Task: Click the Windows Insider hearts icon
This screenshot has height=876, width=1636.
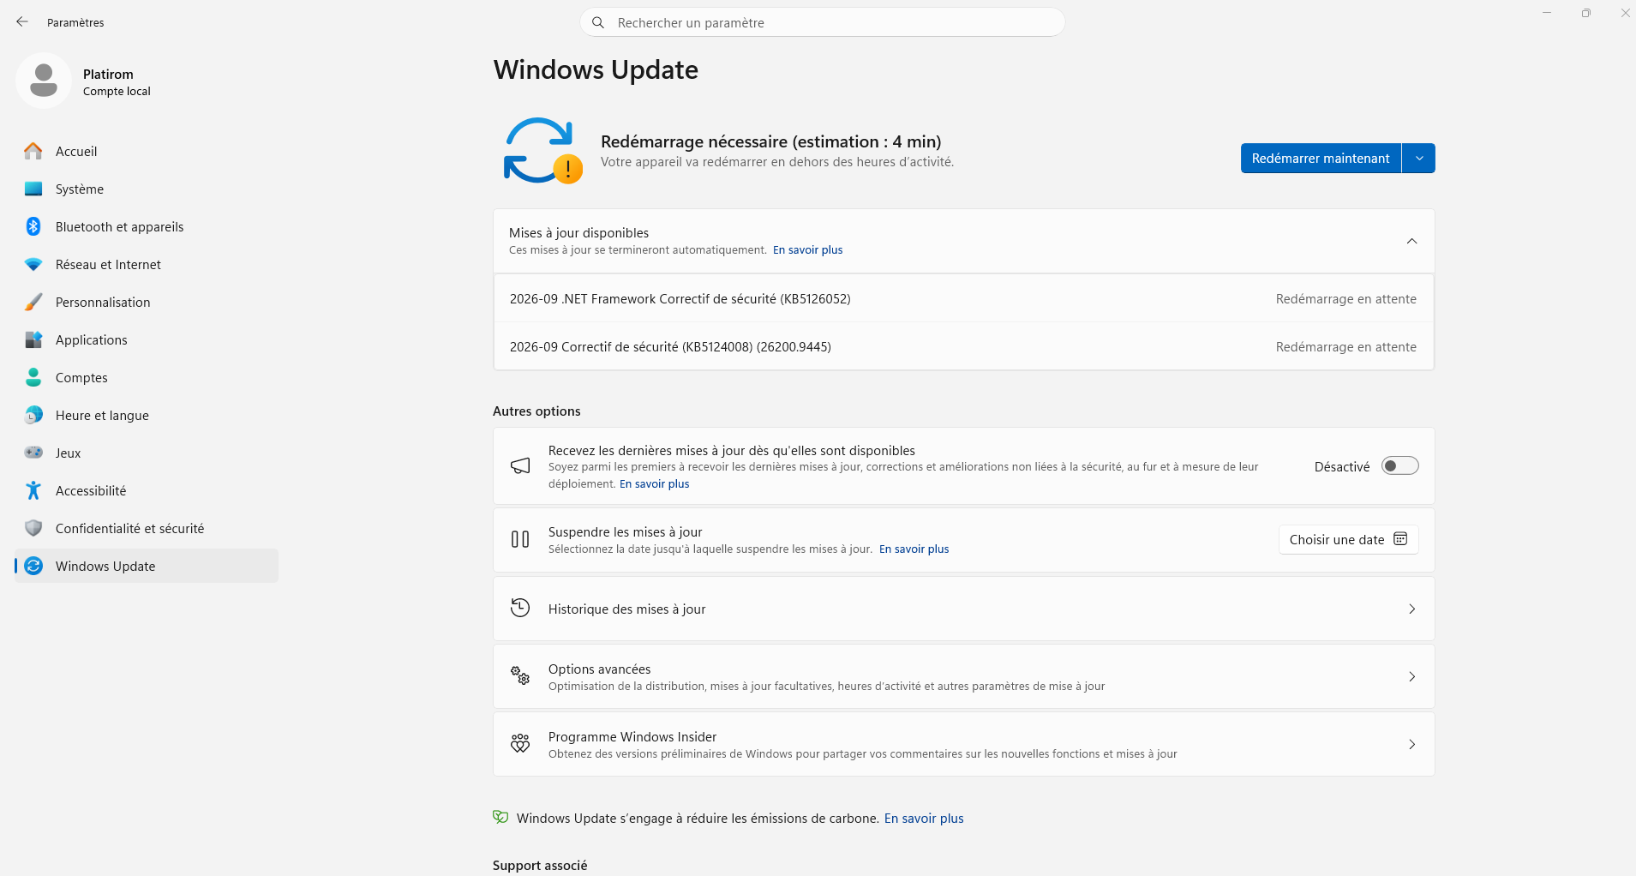Action: click(x=520, y=743)
